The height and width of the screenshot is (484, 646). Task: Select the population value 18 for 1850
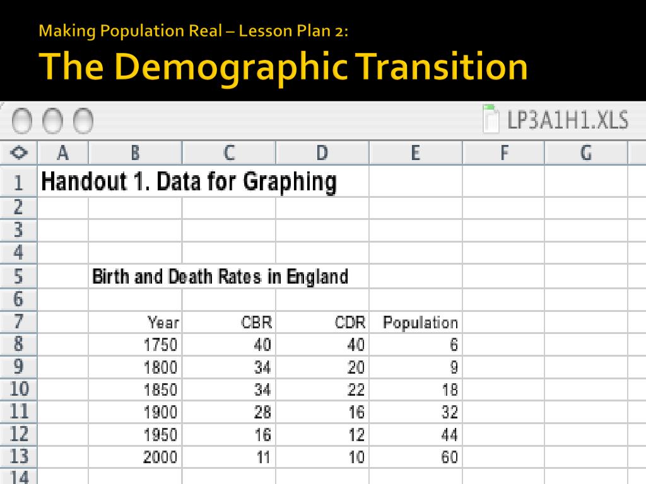click(416, 389)
